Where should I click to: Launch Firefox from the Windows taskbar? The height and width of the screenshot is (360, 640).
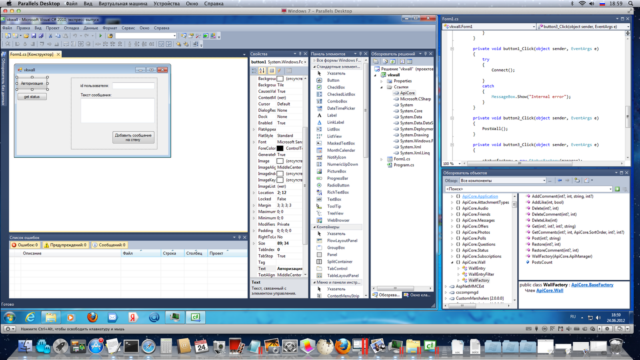pos(92,318)
